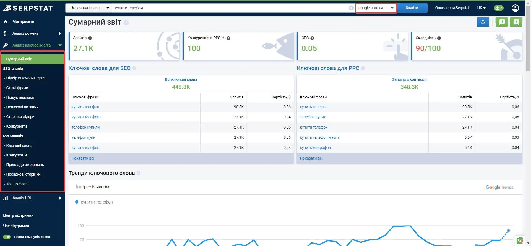Click the export/upload report icon
Image resolution: width=531 pixels, height=246 pixels.
click(483, 22)
